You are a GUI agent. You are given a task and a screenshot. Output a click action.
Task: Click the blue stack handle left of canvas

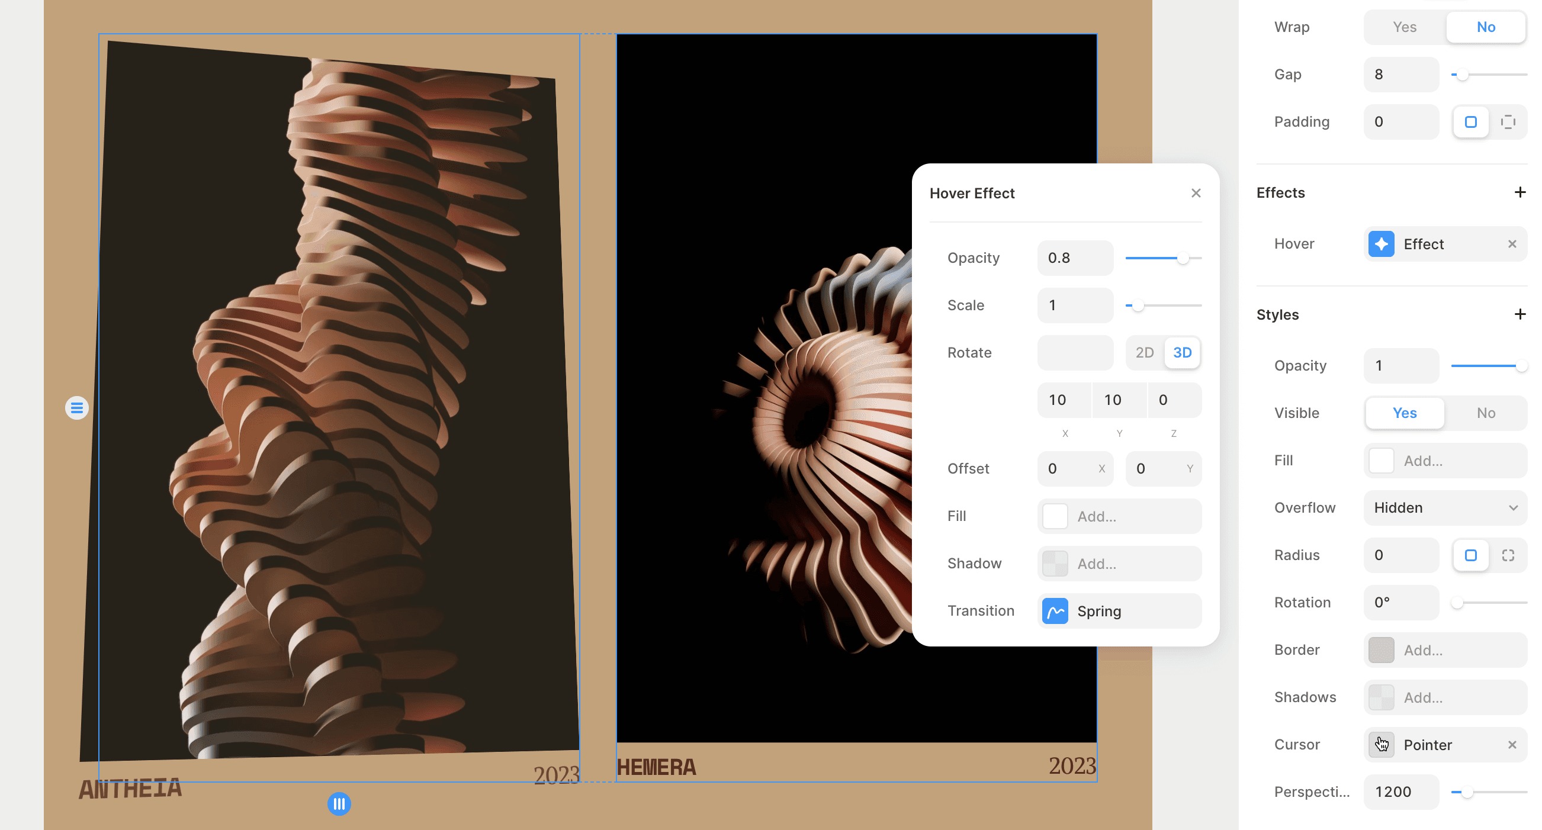76,408
